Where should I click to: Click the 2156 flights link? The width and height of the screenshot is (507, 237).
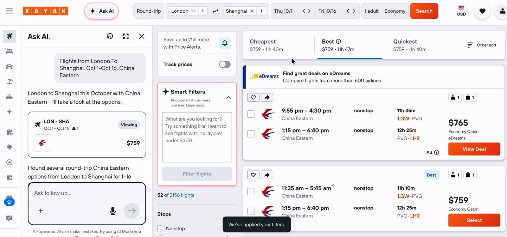pos(182,195)
